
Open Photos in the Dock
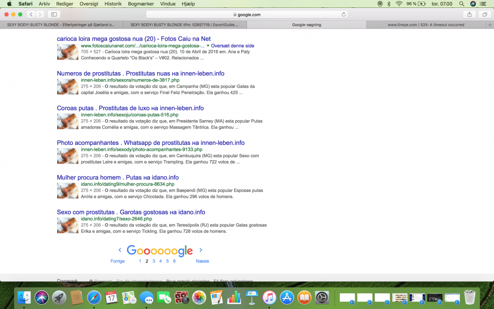pos(199,297)
